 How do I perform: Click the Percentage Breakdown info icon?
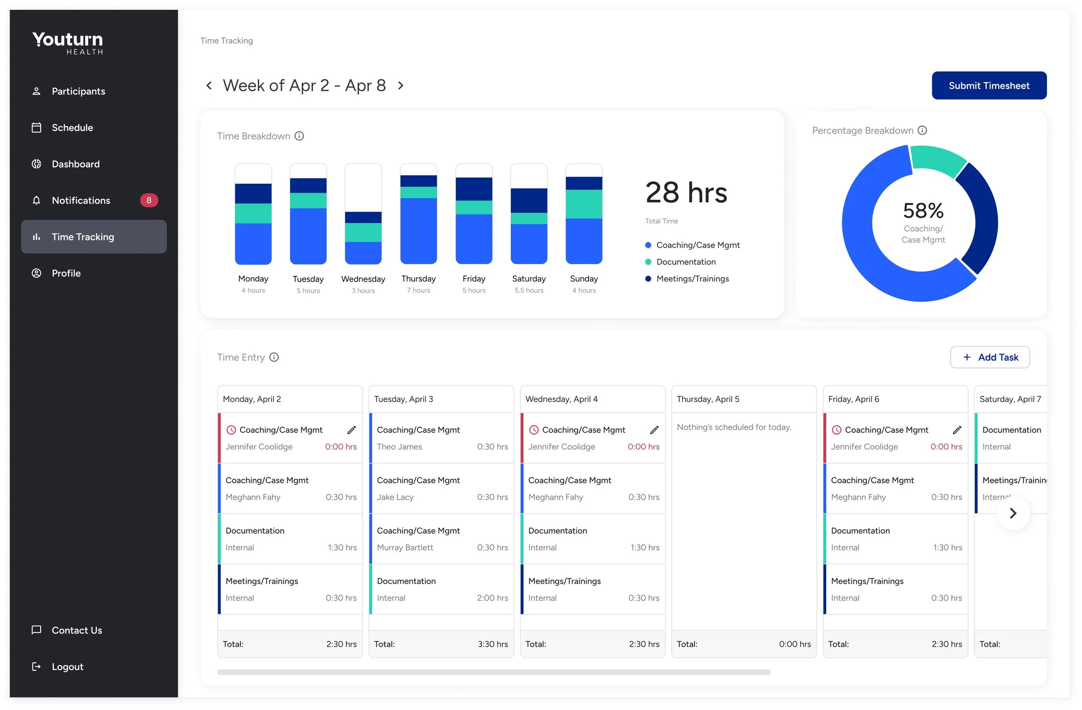point(922,131)
